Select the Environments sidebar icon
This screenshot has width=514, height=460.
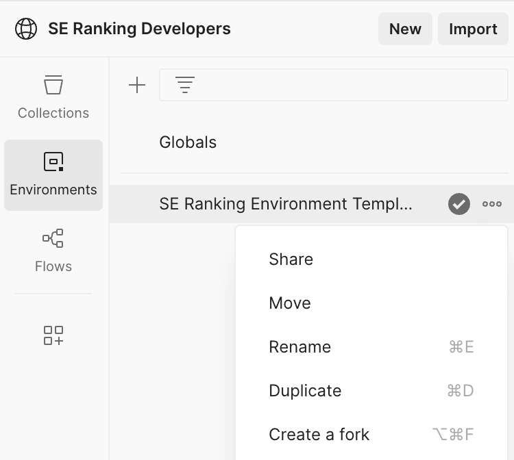(53, 175)
